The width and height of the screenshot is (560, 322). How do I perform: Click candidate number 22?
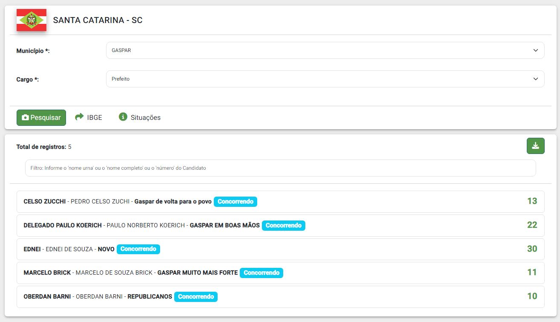click(532, 225)
